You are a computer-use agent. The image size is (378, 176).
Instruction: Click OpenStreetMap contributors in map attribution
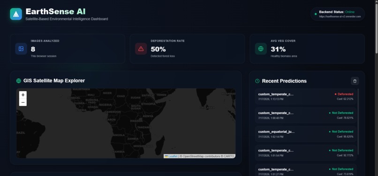pyautogui.click(x=202, y=156)
